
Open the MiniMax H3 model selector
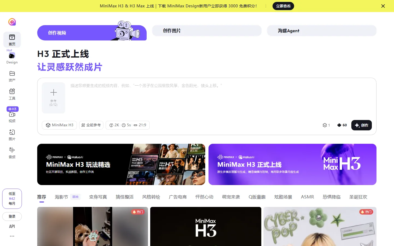click(59, 125)
